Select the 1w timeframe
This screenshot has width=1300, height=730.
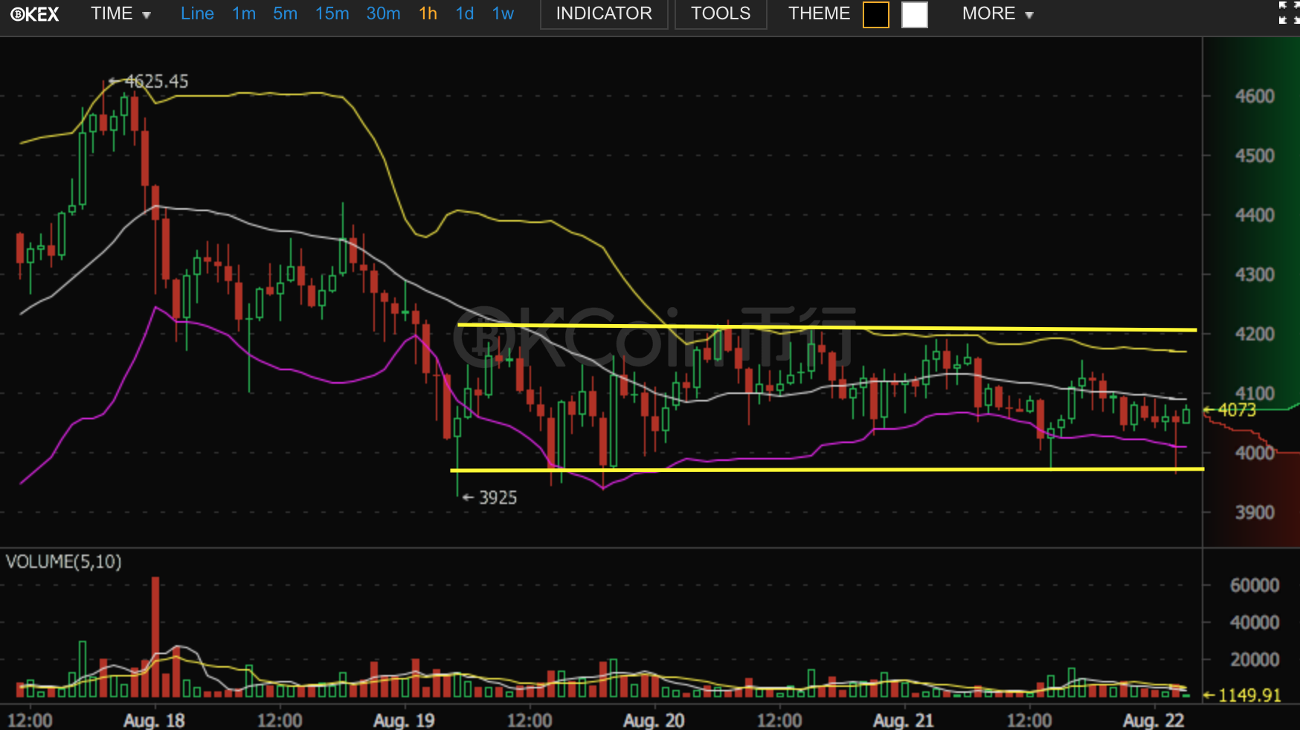[503, 14]
